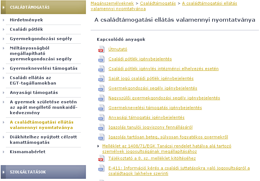This screenshot has height=181, width=260.
Task: Click the DOC icon for Nagyszülői gyermekgondozási segély
Action: [x=101, y=98]
